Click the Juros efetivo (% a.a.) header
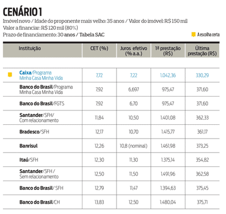 click(x=134, y=51)
